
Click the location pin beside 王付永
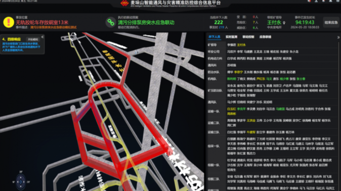tap(284, 23)
